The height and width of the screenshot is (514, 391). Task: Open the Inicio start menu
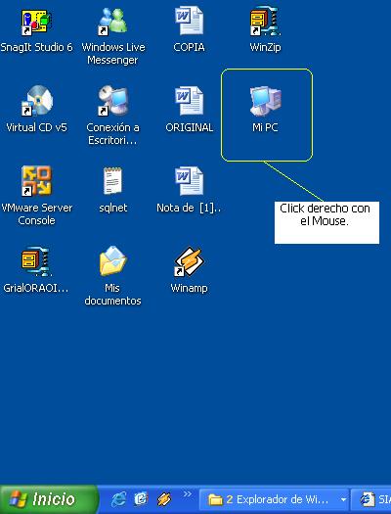coord(49,499)
